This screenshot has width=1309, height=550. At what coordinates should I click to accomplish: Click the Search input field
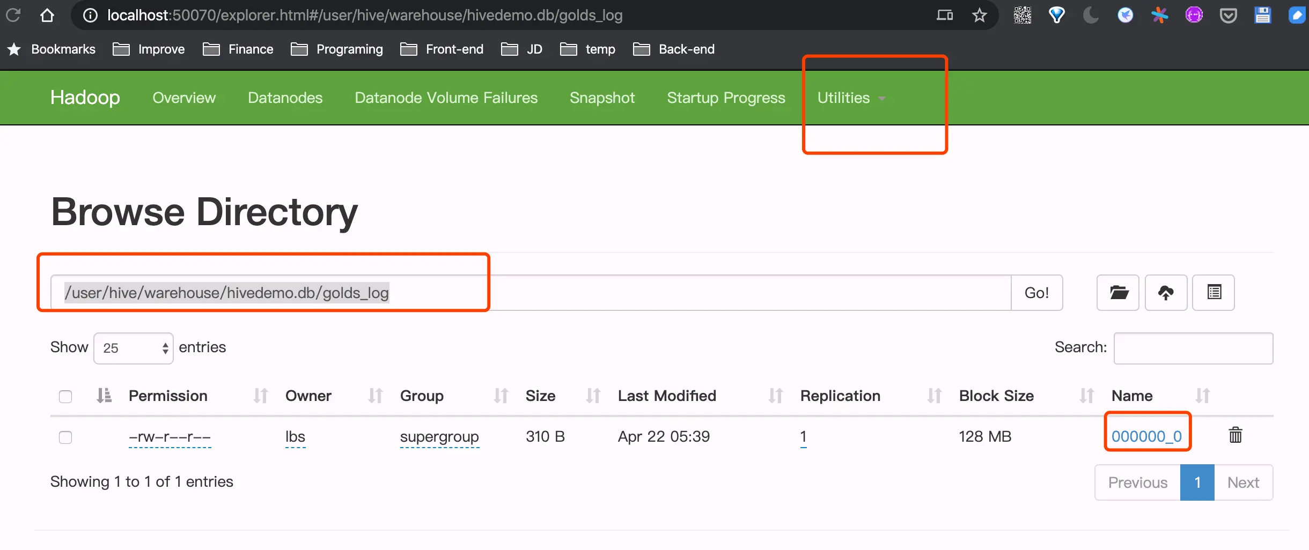coord(1193,348)
